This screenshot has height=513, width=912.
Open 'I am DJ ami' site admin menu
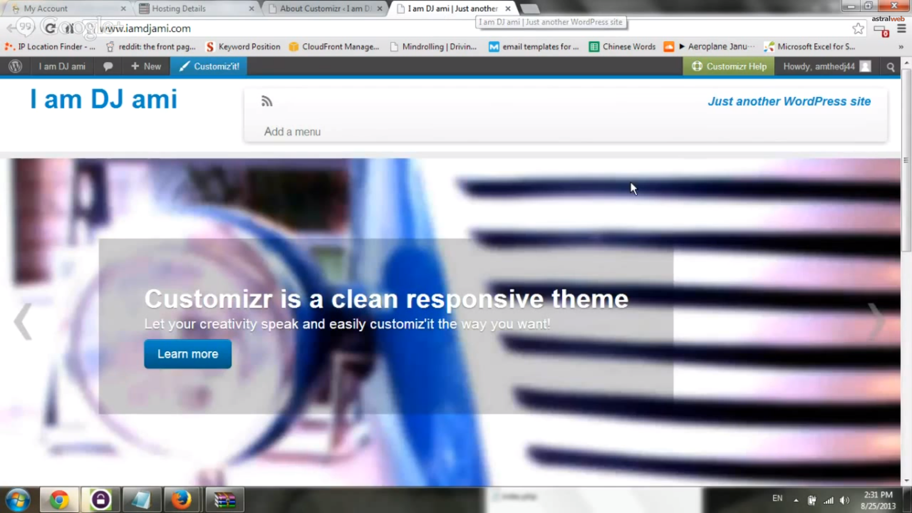(x=62, y=66)
